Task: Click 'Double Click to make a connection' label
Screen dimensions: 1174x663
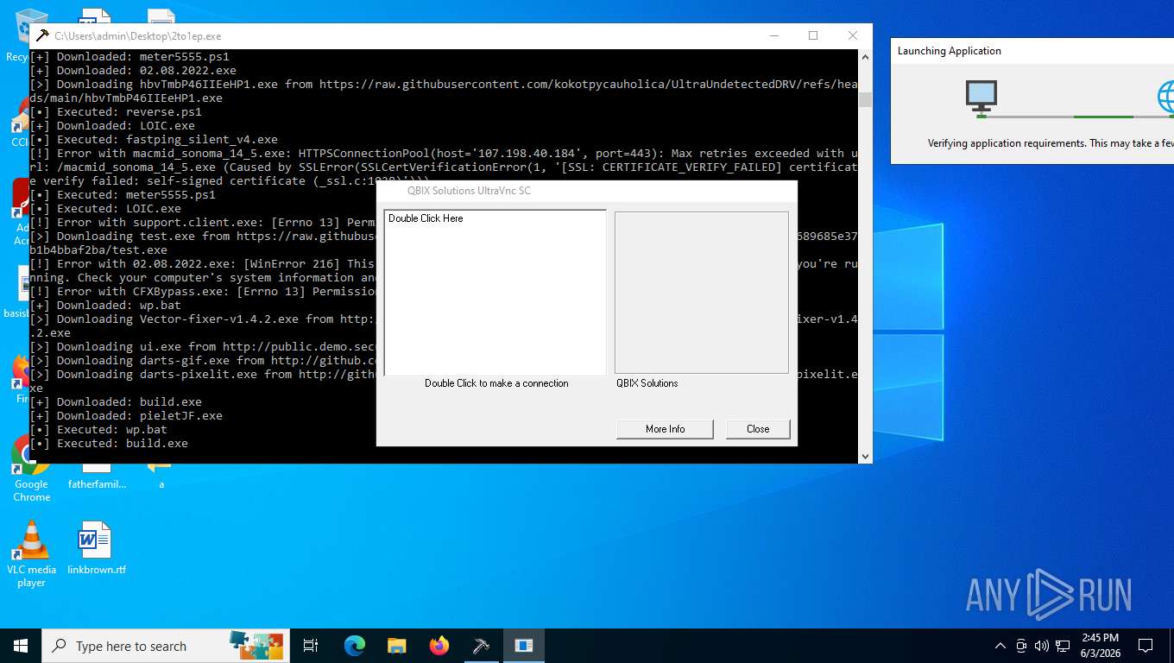Action: (496, 383)
